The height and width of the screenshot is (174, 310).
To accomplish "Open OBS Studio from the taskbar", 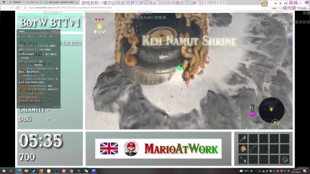I will pyautogui.click(x=56, y=171).
